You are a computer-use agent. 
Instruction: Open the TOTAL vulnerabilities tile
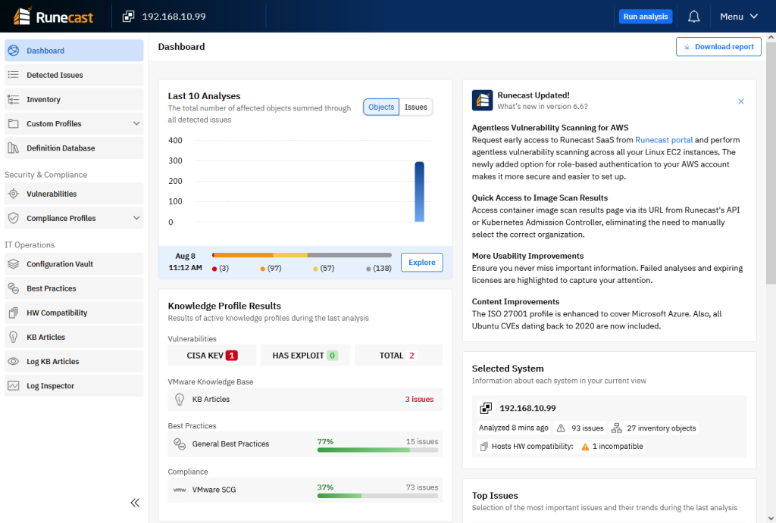point(399,356)
